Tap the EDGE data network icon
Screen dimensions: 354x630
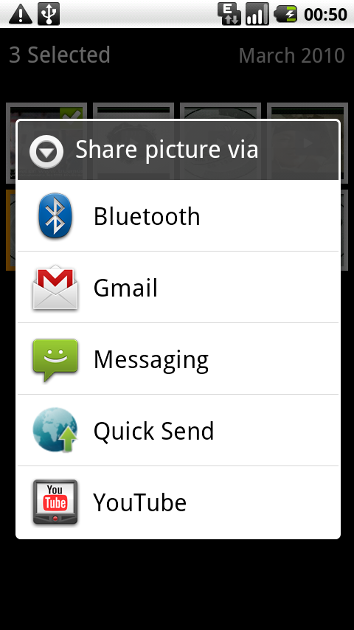[229, 14]
